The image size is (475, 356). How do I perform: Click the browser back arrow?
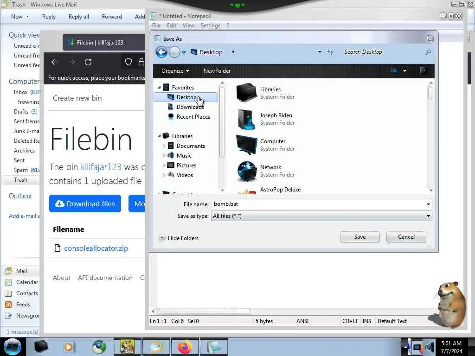tap(55, 62)
